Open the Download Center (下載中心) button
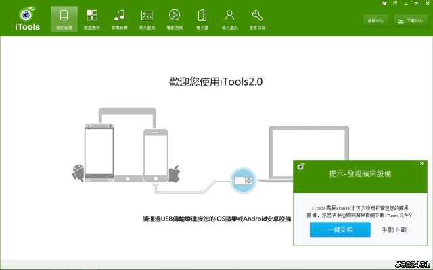This screenshot has height=270, width=433. (x=411, y=21)
